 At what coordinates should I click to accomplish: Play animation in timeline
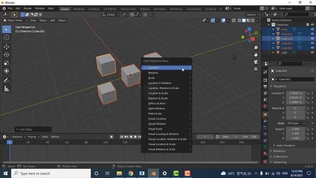pos(136,136)
